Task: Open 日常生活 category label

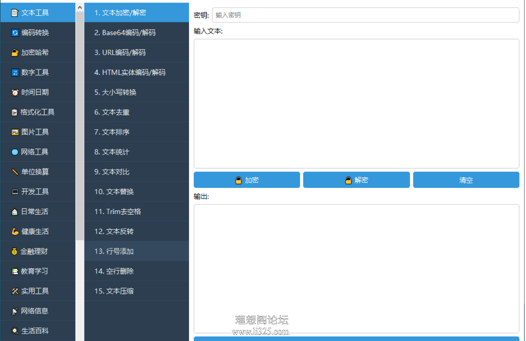Action: click(x=35, y=212)
